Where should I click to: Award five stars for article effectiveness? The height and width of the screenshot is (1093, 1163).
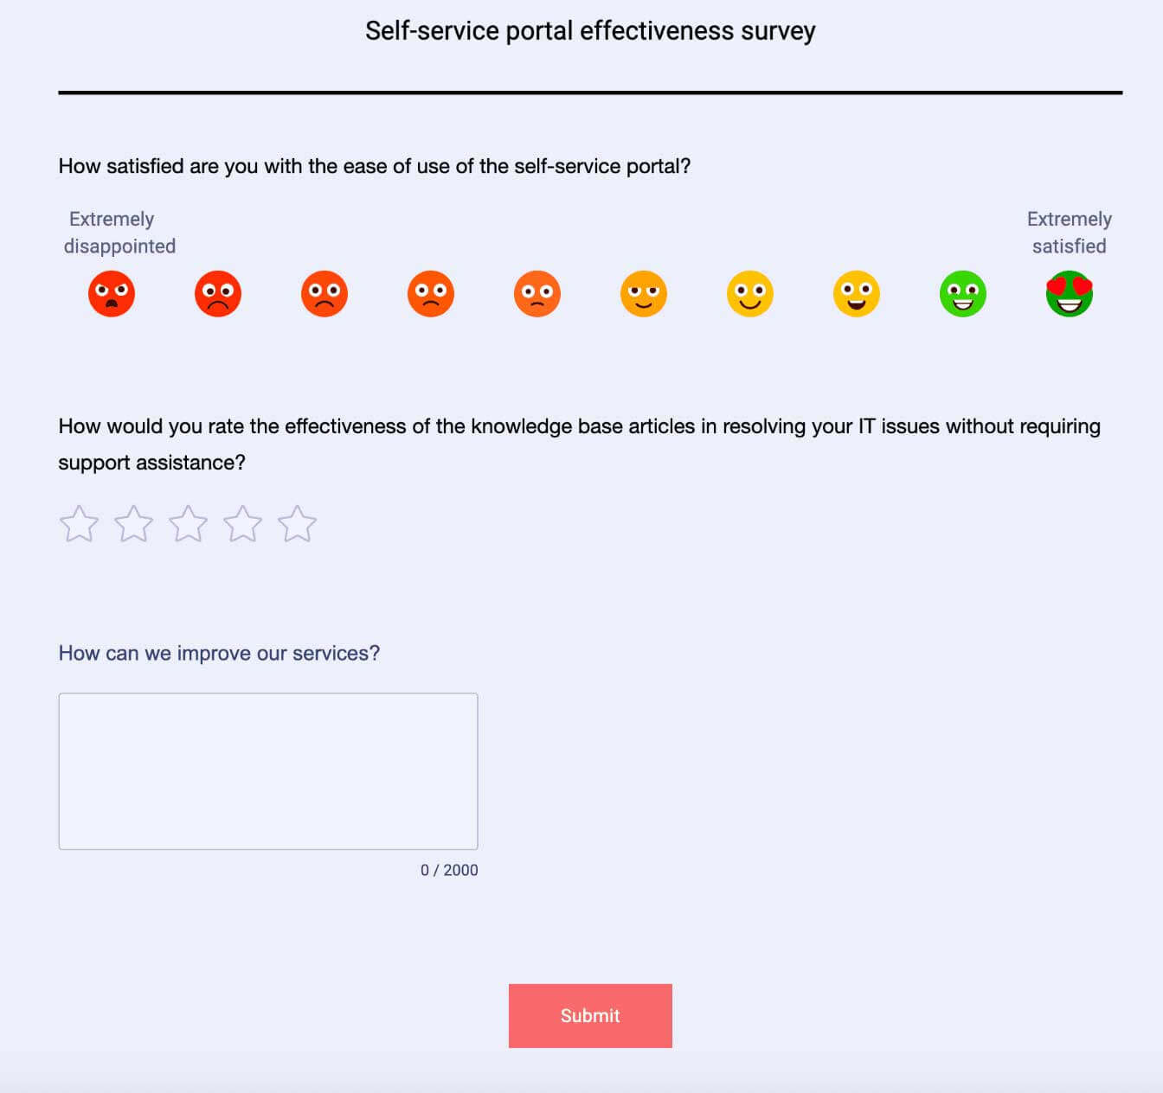[x=298, y=523]
